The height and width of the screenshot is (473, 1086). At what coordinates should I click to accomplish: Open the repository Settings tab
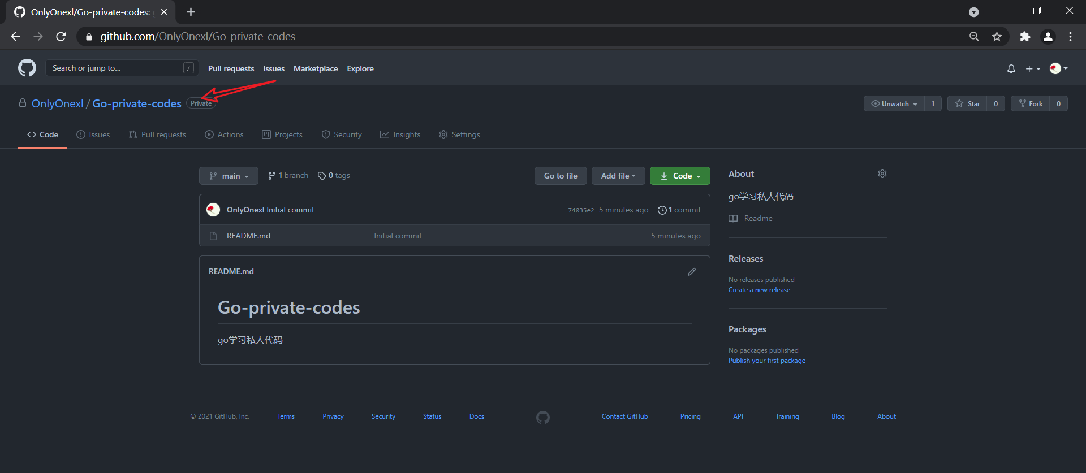point(459,134)
